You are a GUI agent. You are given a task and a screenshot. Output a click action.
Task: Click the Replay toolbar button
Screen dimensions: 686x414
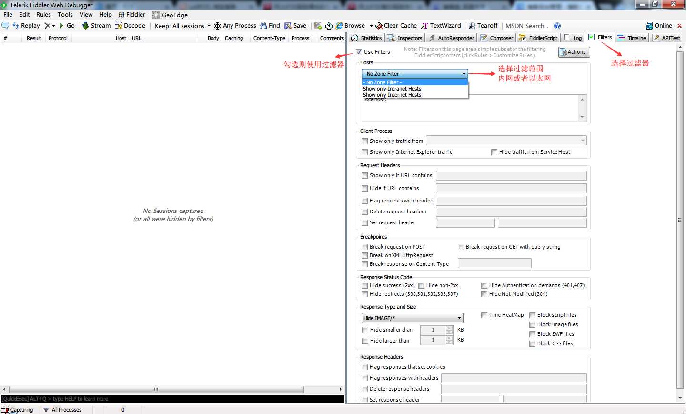[x=26, y=25]
